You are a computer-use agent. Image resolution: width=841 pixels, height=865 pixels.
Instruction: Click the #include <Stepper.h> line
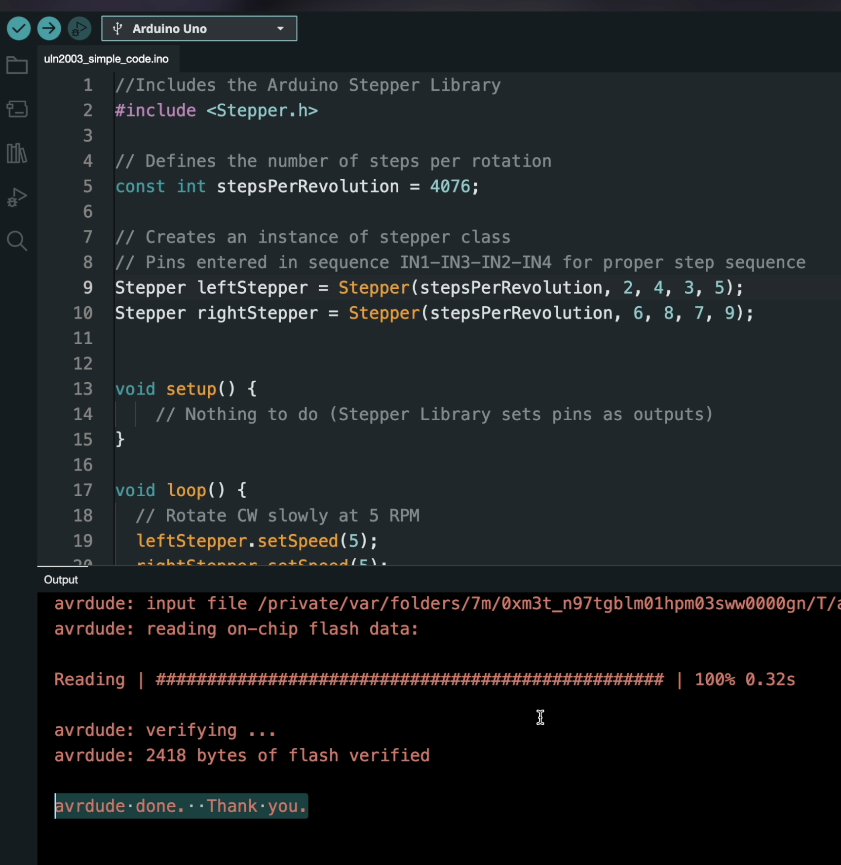(217, 111)
